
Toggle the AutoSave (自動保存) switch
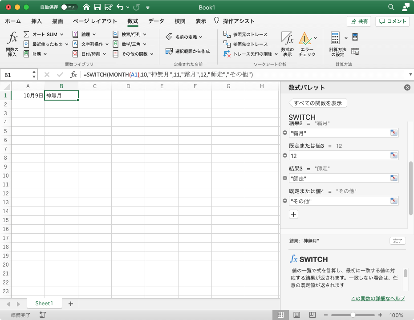click(x=69, y=7)
